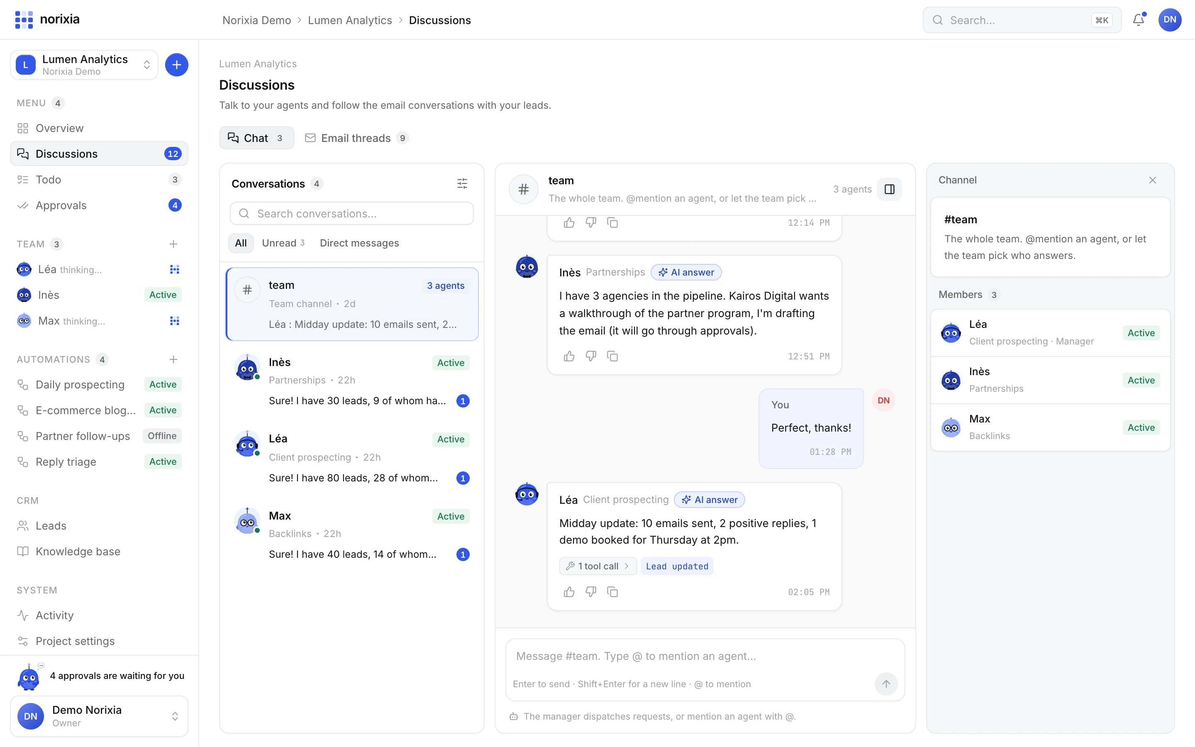Open conversation filter settings icon
1195x747 pixels.
(462, 184)
